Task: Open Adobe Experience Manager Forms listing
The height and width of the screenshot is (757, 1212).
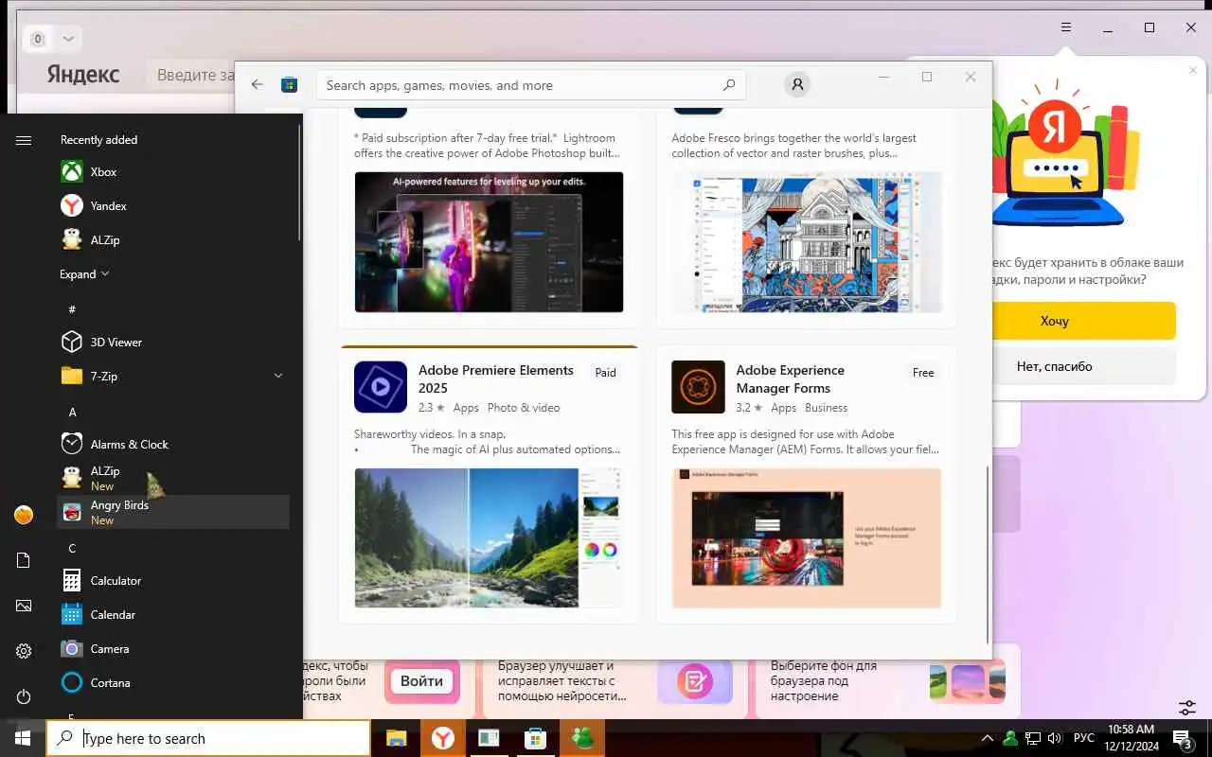Action: pos(807,485)
